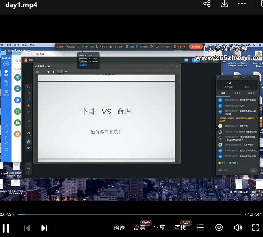Open 文档 in the DingTalk sidebar

6,83
